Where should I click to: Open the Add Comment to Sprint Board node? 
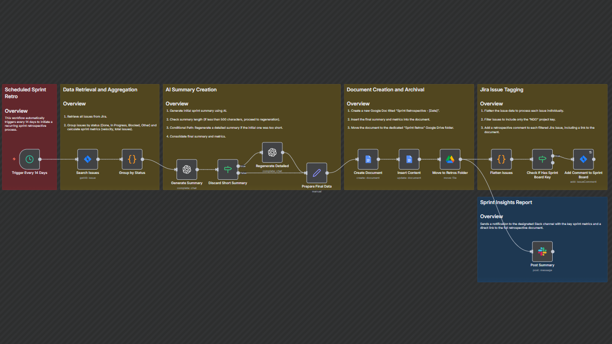tap(583, 159)
